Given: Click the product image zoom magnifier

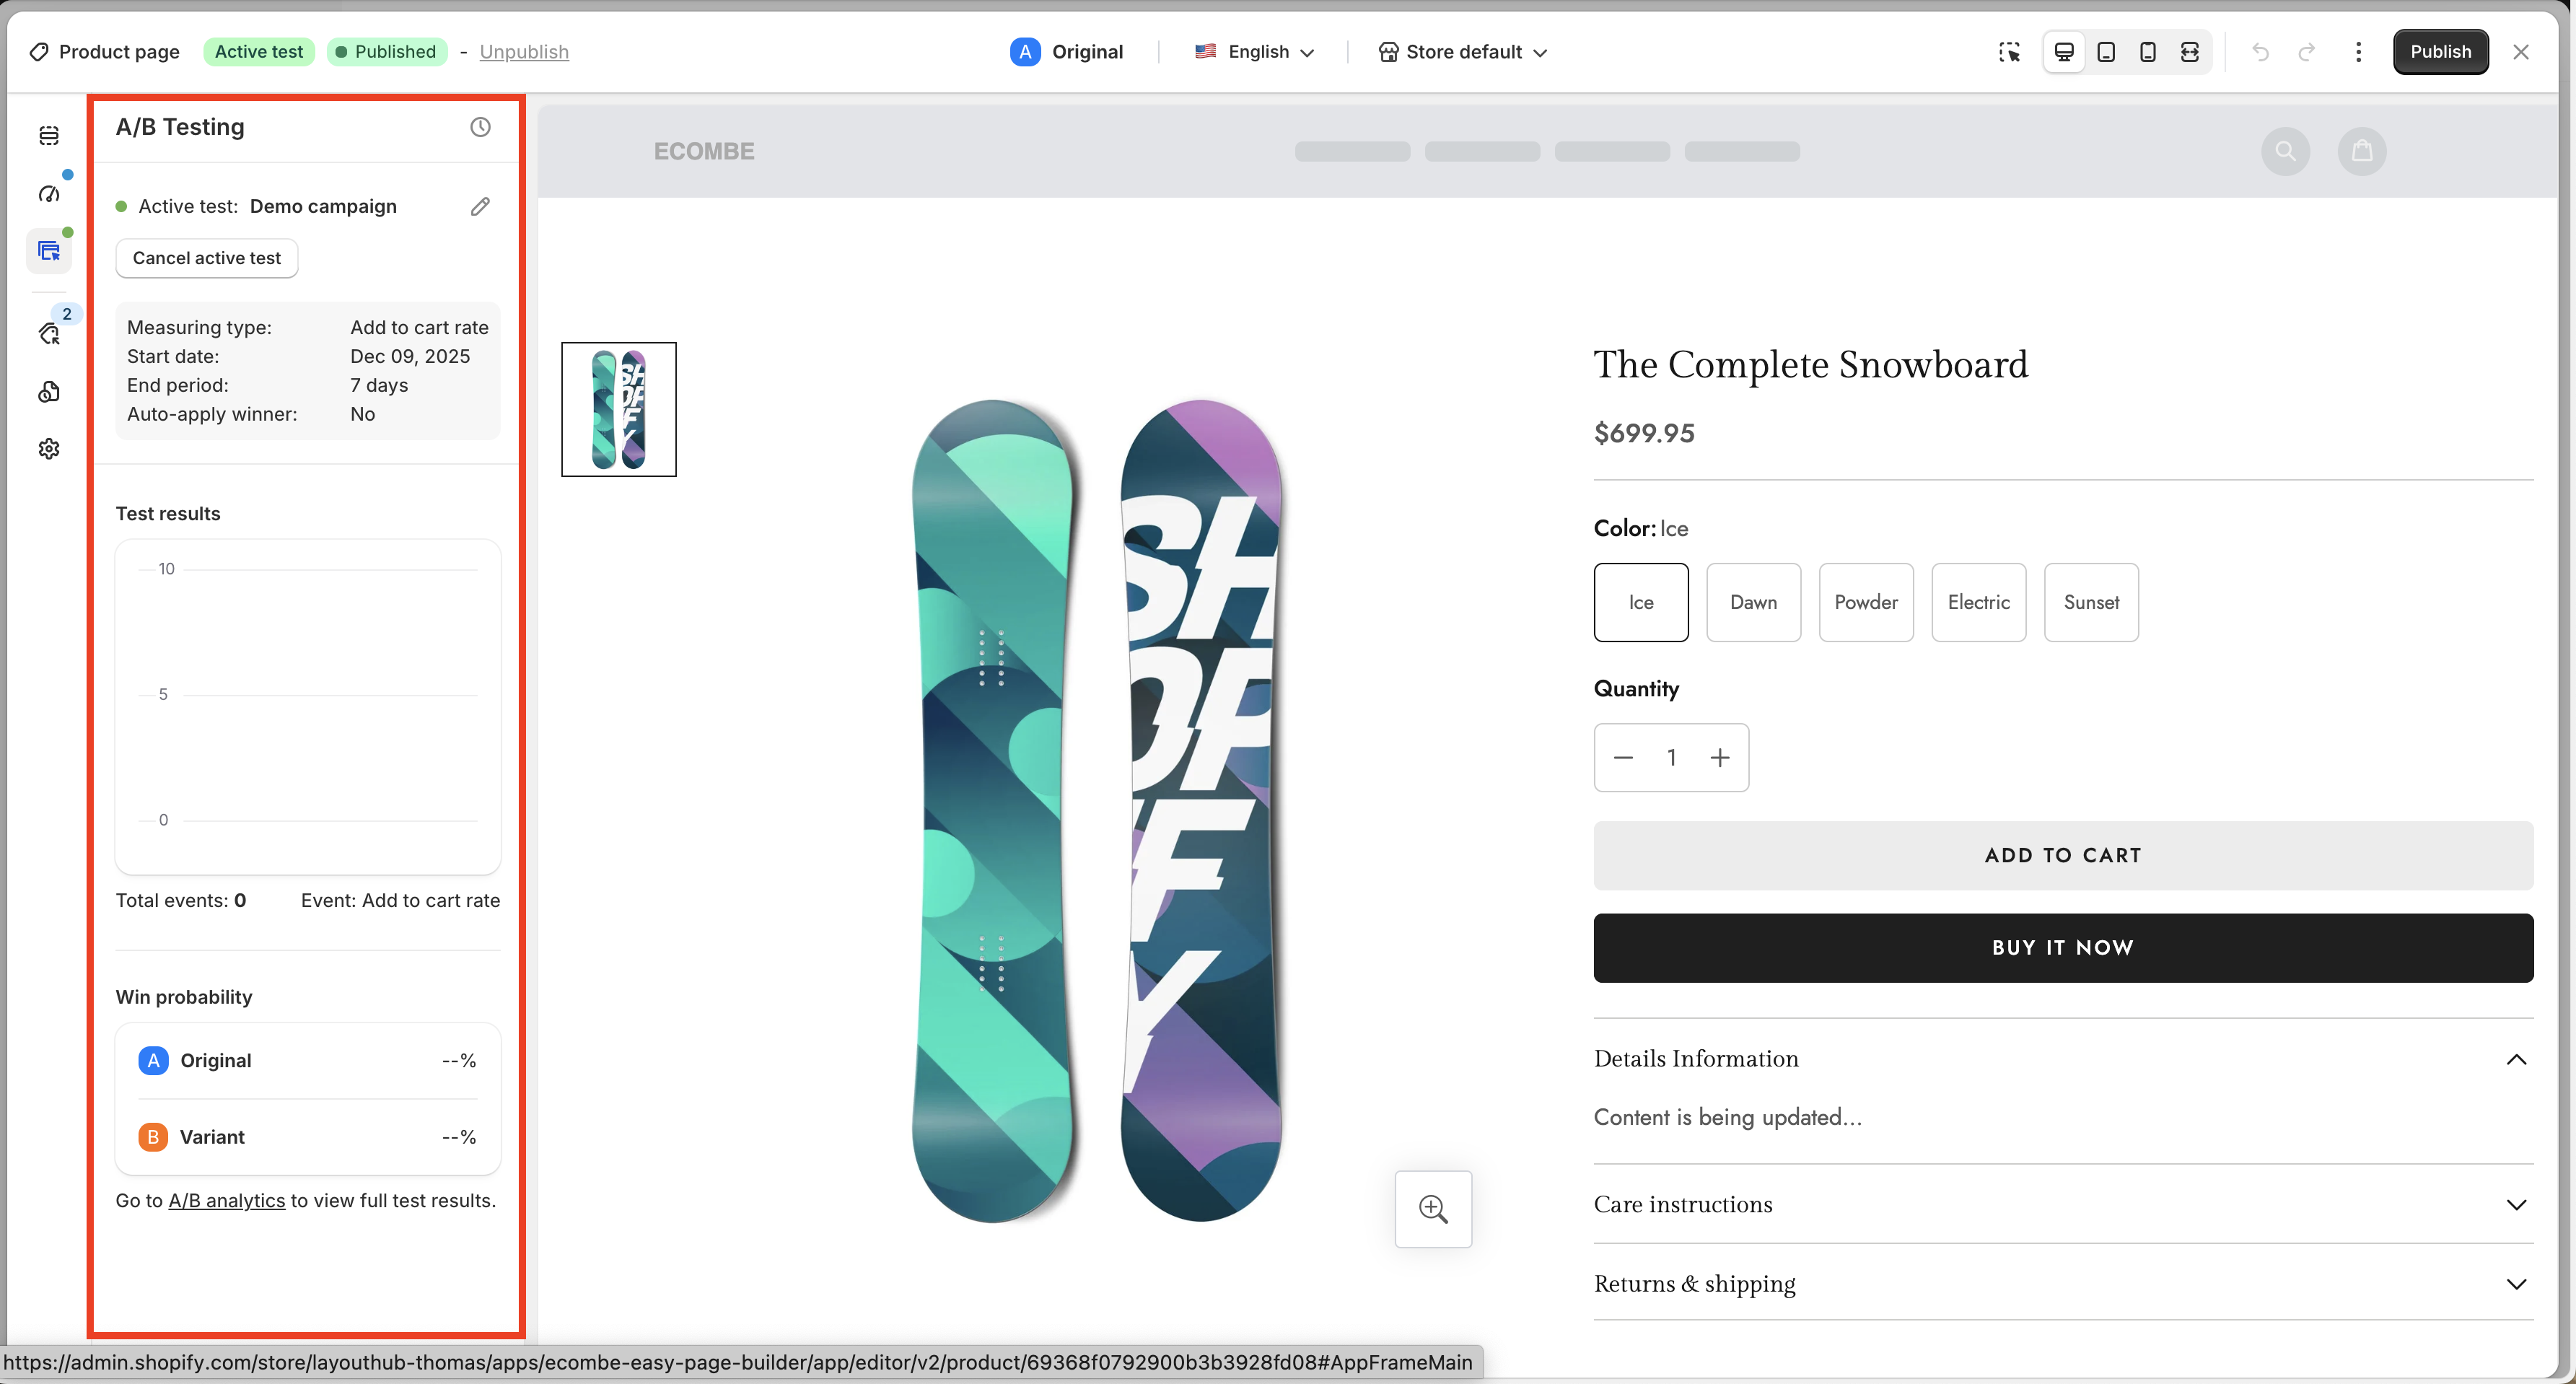Looking at the screenshot, I should click(1433, 1209).
